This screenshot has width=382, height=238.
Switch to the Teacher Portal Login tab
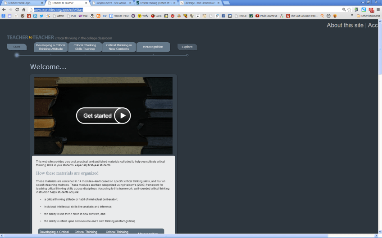(x=23, y=3)
